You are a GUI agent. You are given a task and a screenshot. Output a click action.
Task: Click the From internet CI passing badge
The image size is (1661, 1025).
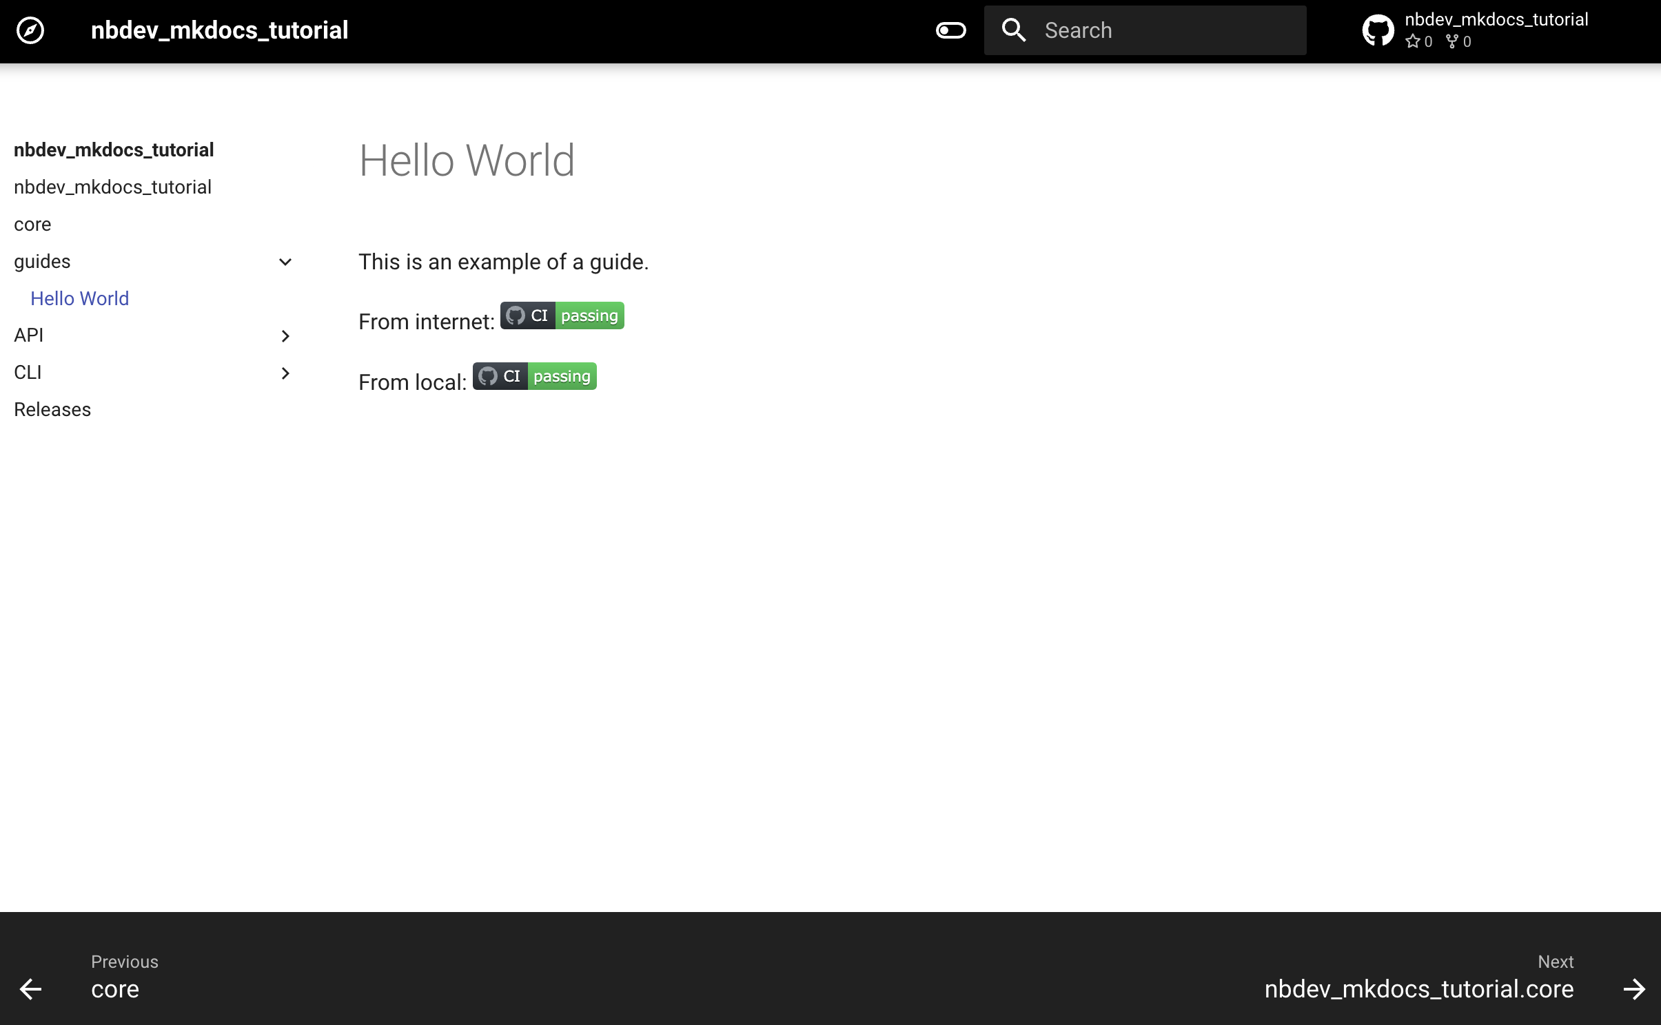coord(562,315)
